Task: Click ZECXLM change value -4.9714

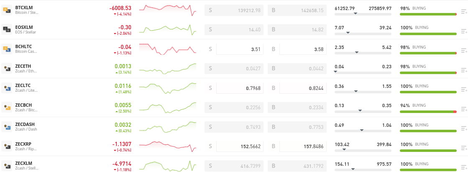Action: pos(122,164)
